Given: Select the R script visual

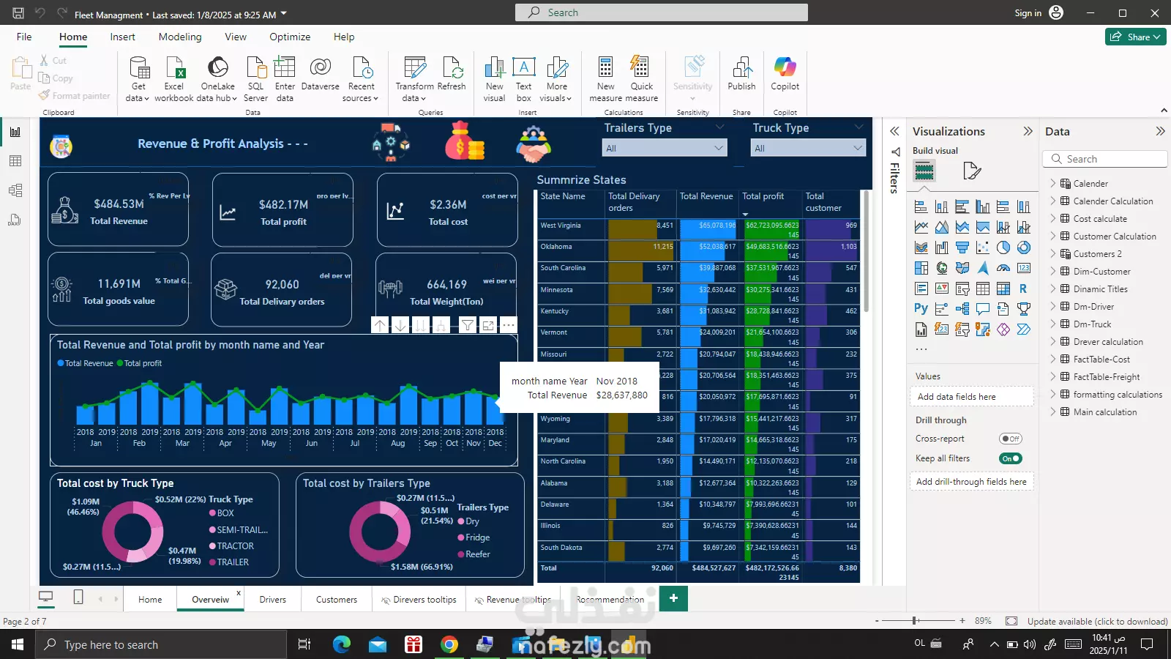Looking at the screenshot, I should coord(1024,288).
